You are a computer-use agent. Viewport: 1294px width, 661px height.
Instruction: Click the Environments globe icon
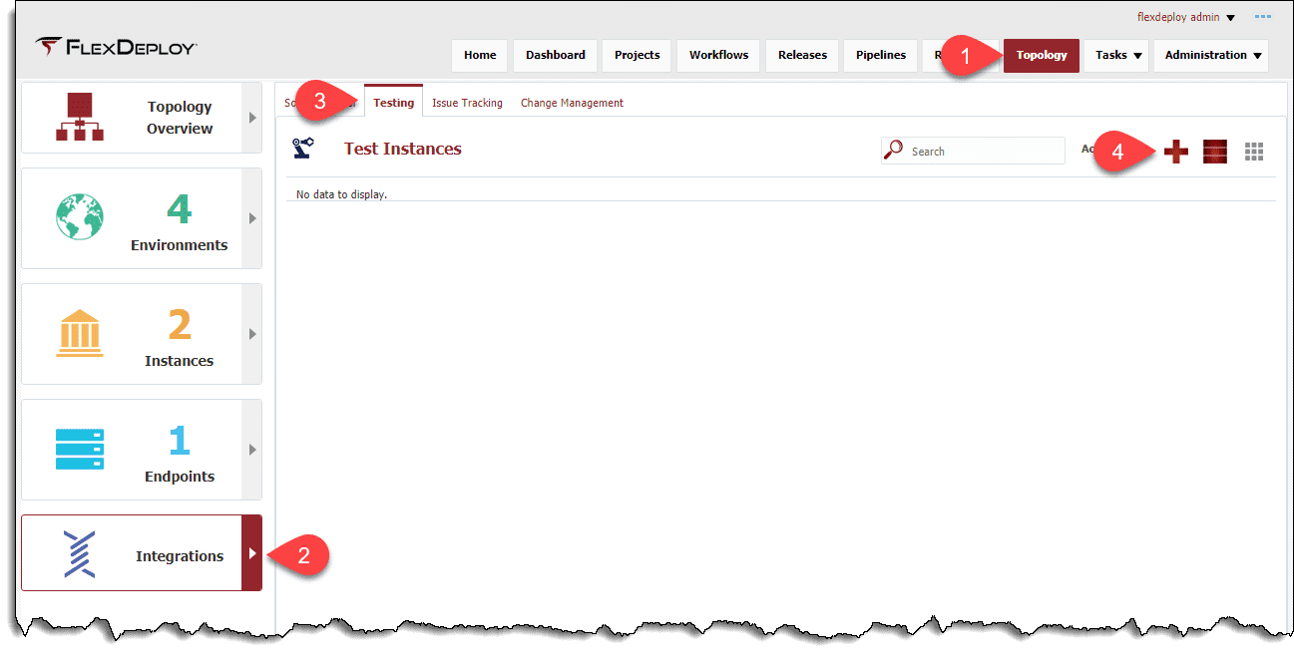(80, 217)
